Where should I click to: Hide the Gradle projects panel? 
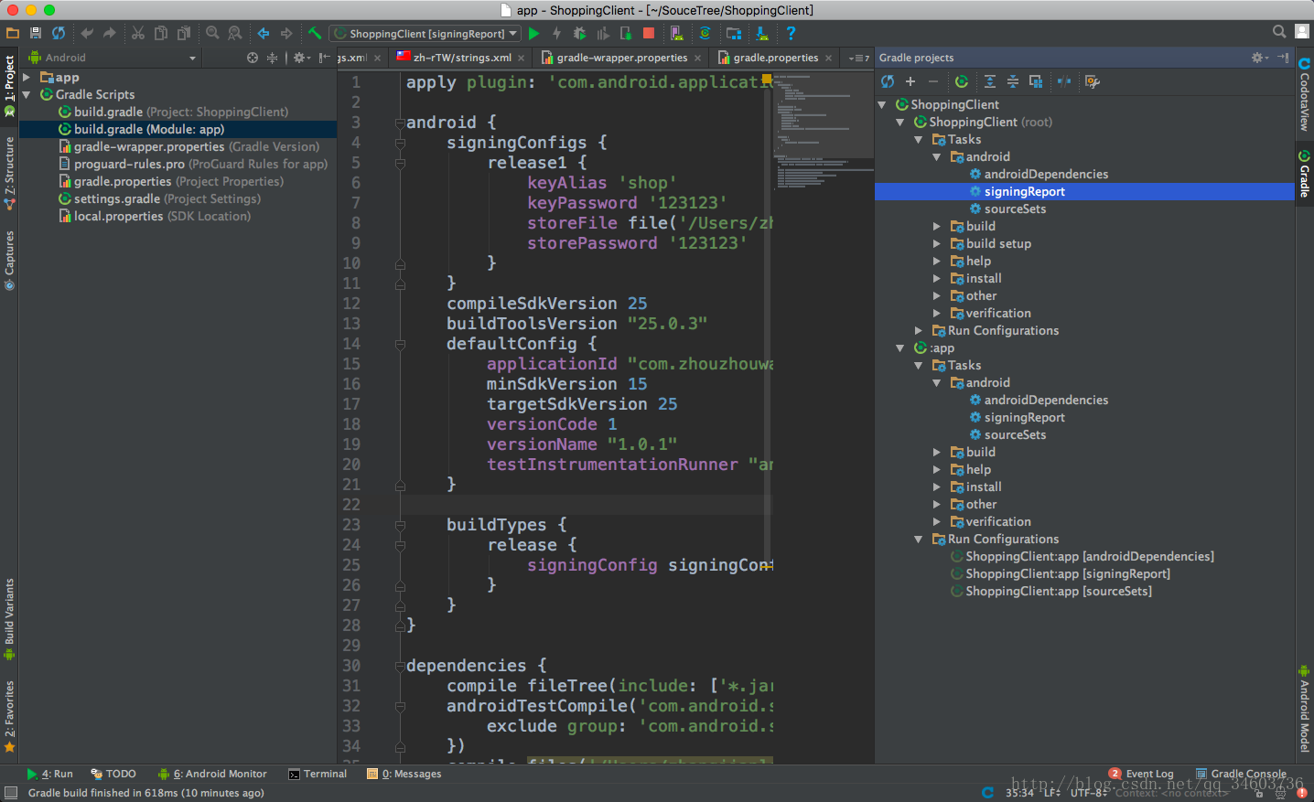[1283, 58]
